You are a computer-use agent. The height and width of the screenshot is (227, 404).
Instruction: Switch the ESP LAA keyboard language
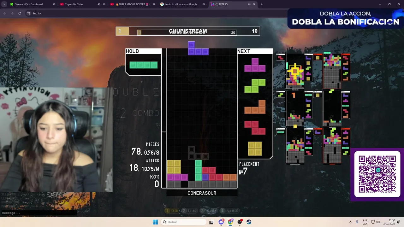[365, 222]
